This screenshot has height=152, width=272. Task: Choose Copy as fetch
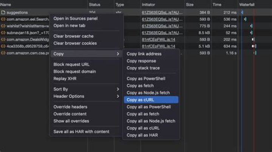(140, 86)
